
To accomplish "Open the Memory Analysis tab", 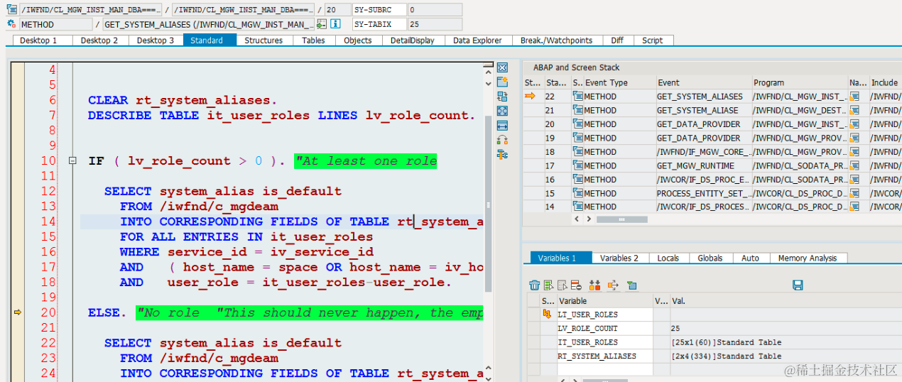I will tap(808, 258).
